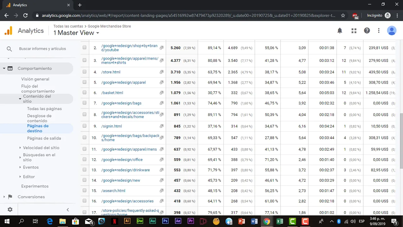Open Flujo del comportamiento report
This screenshot has height=227, width=403.
(38, 89)
